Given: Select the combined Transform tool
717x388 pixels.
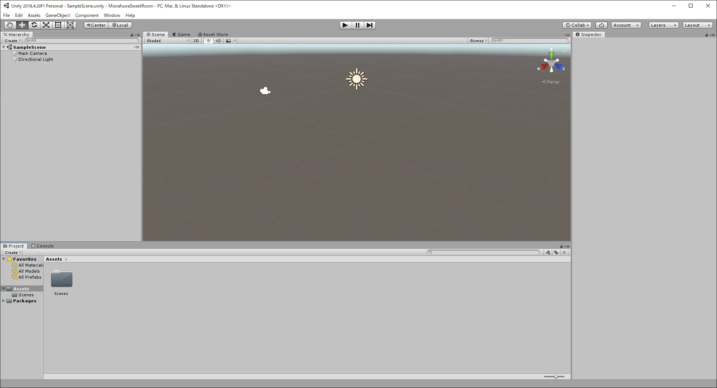Looking at the screenshot, I should pos(70,25).
